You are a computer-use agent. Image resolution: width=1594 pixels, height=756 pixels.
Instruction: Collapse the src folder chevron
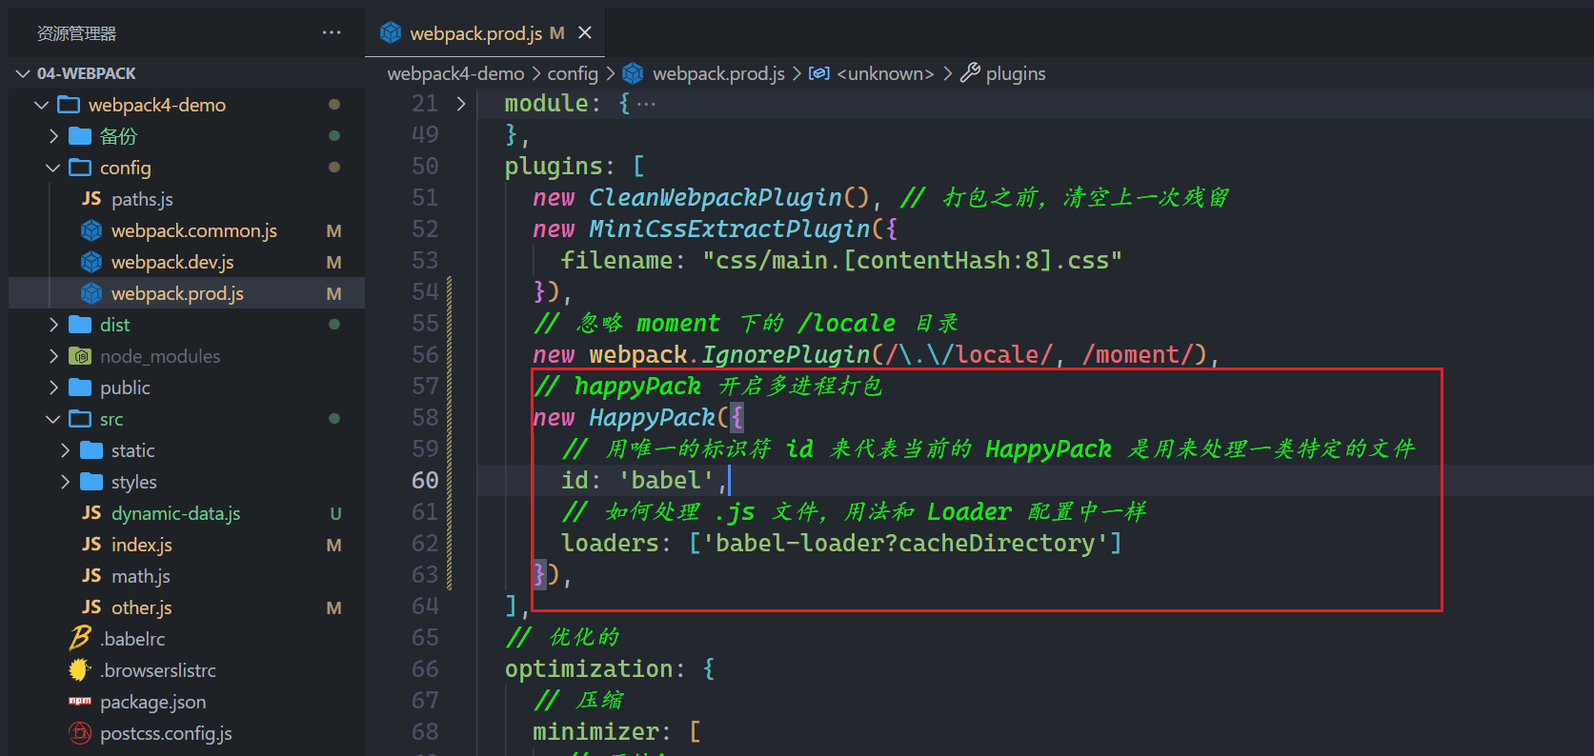(x=53, y=419)
